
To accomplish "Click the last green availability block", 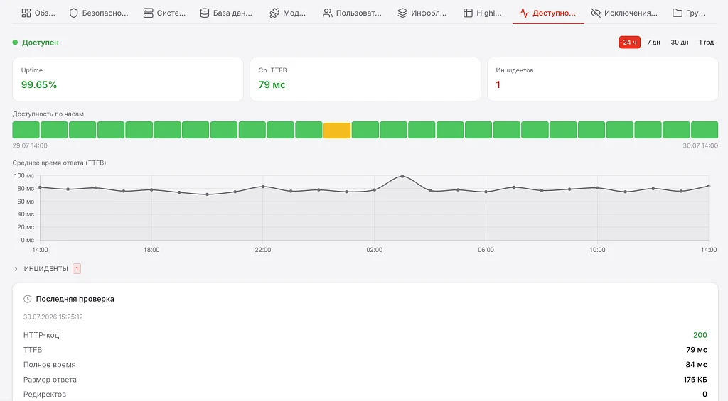I will coord(705,130).
